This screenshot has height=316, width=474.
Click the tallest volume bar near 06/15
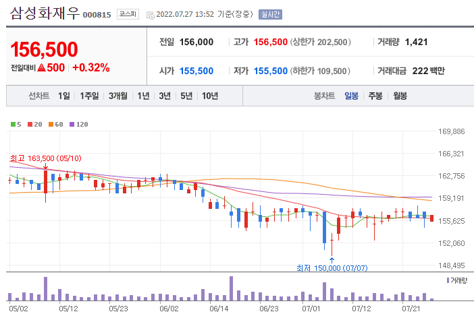click(x=231, y=288)
